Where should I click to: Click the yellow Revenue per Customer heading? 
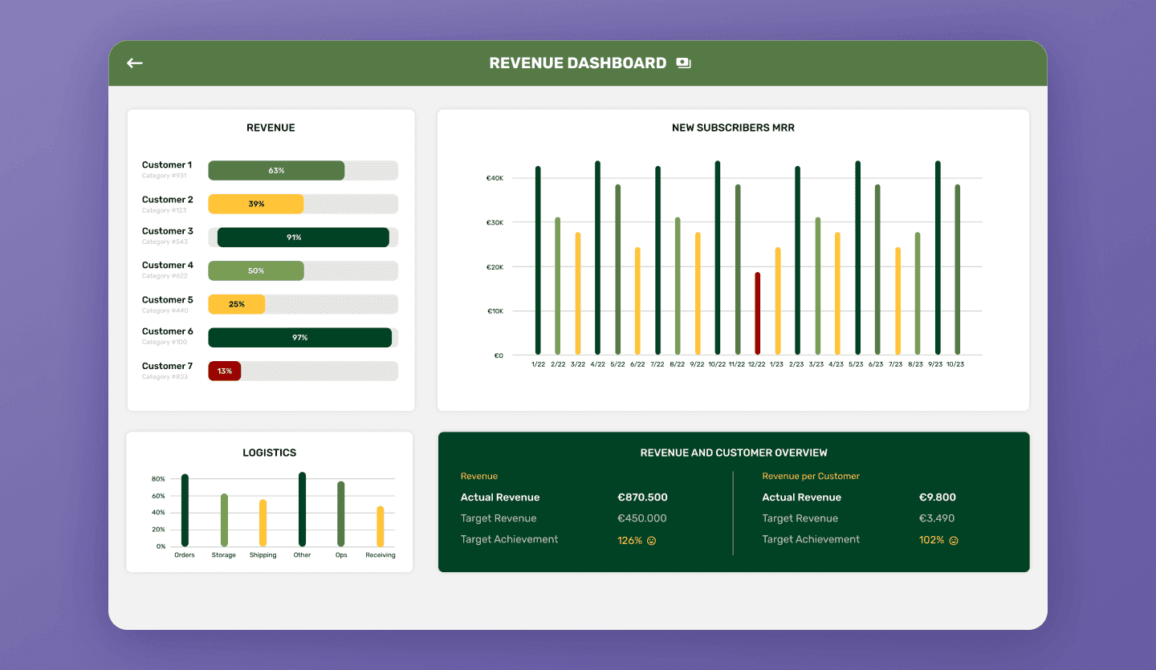tap(811, 476)
